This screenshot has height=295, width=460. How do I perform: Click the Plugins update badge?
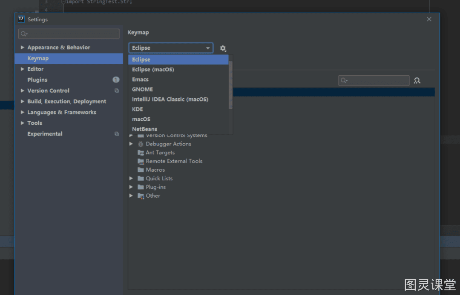[116, 79]
